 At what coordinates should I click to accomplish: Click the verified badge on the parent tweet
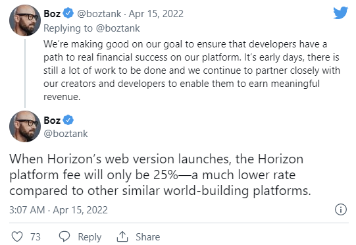pyautogui.click(x=68, y=13)
